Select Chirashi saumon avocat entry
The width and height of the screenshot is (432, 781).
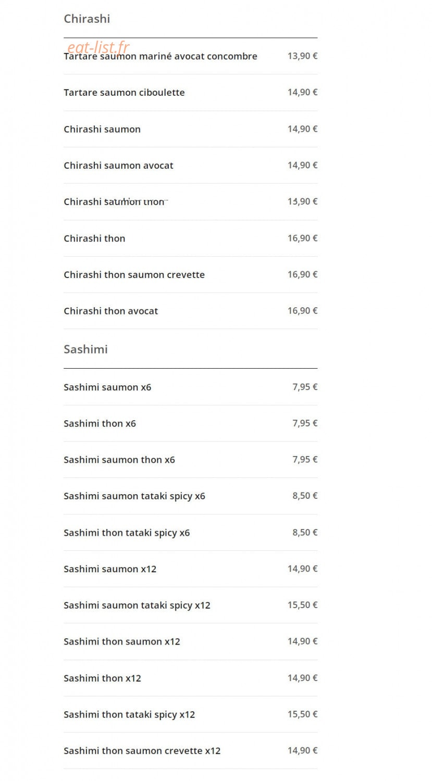(118, 166)
